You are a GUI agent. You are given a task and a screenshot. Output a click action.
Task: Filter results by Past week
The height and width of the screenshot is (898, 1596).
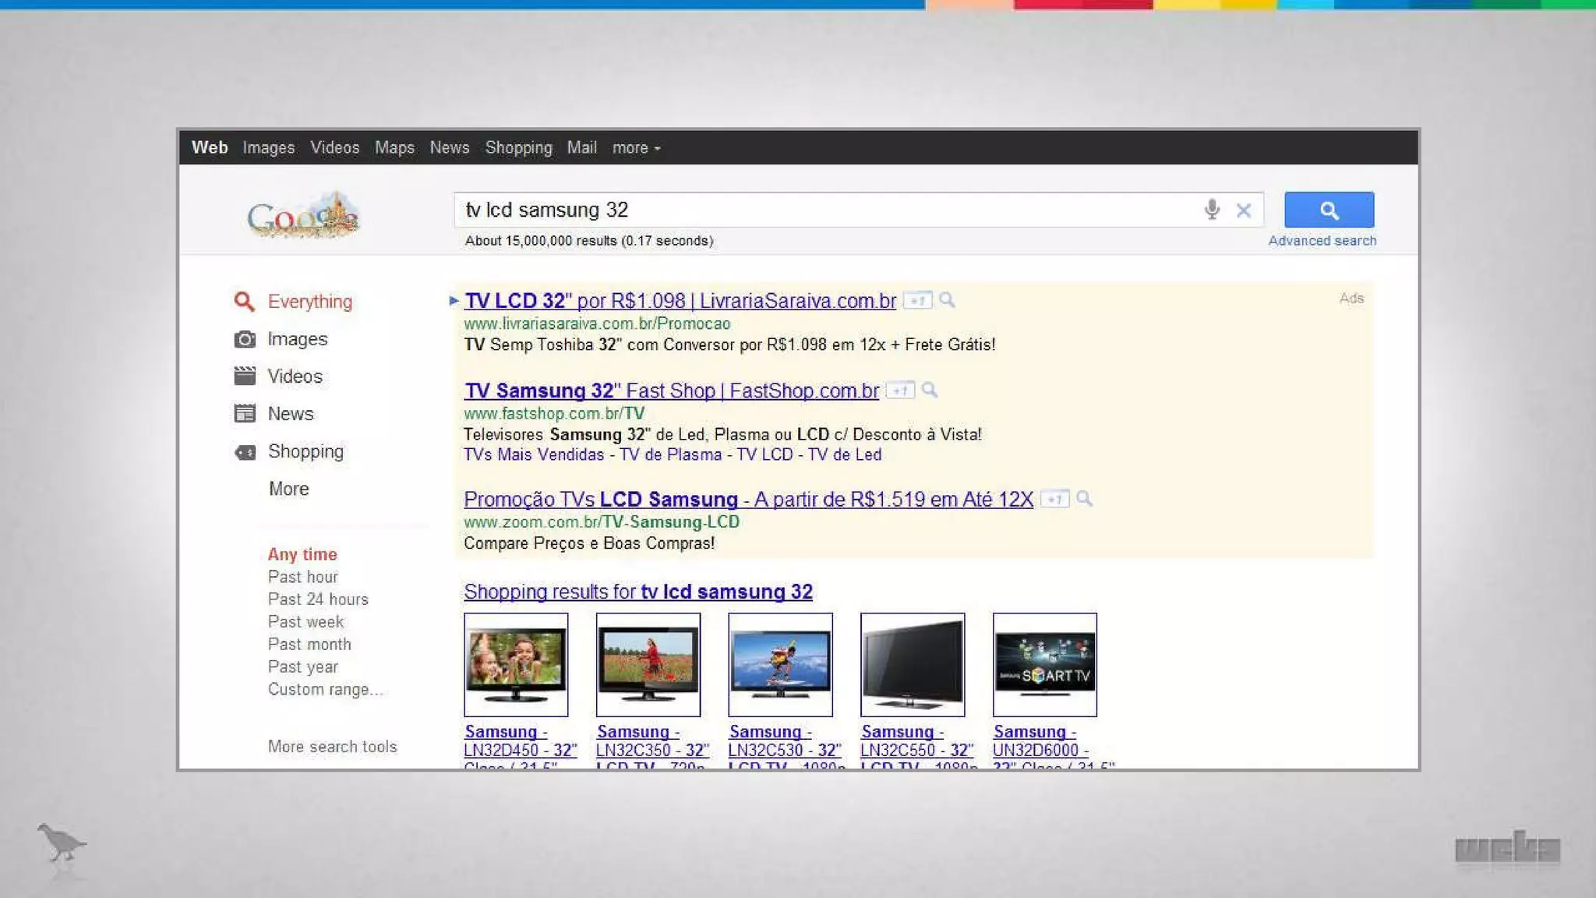click(305, 622)
